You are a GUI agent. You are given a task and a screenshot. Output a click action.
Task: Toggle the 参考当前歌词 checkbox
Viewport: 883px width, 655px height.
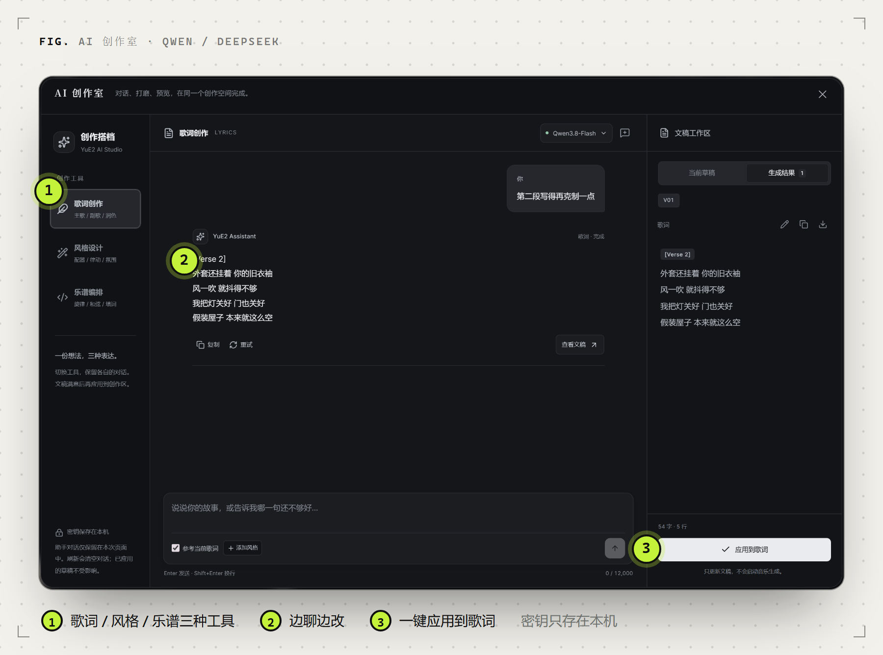[x=176, y=548]
